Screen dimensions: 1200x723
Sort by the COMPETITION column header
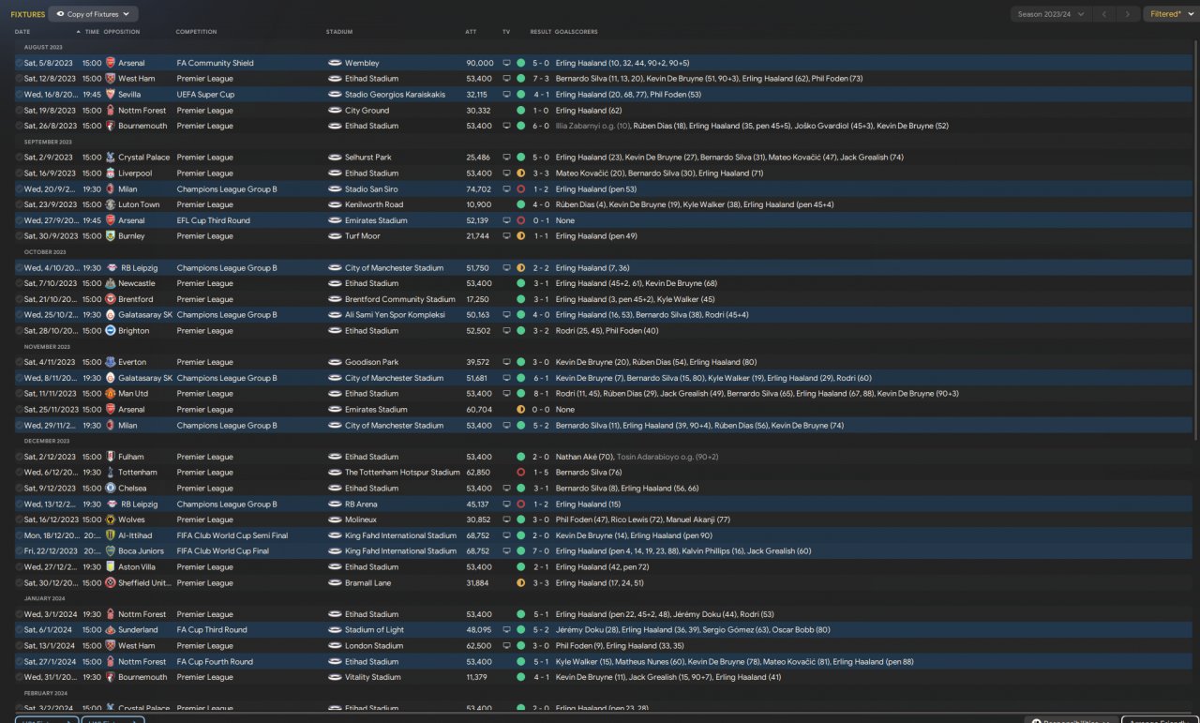(196, 32)
